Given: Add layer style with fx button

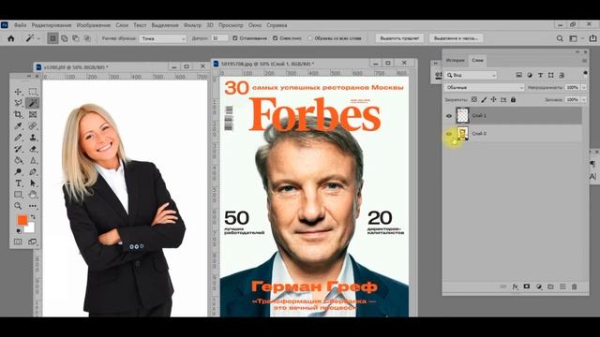Looking at the screenshot, I should [515, 286].
